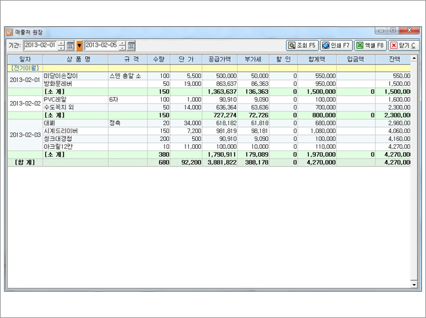Click the app icon in the title bar
426x318 pixels.
click(x=9, y=31)
